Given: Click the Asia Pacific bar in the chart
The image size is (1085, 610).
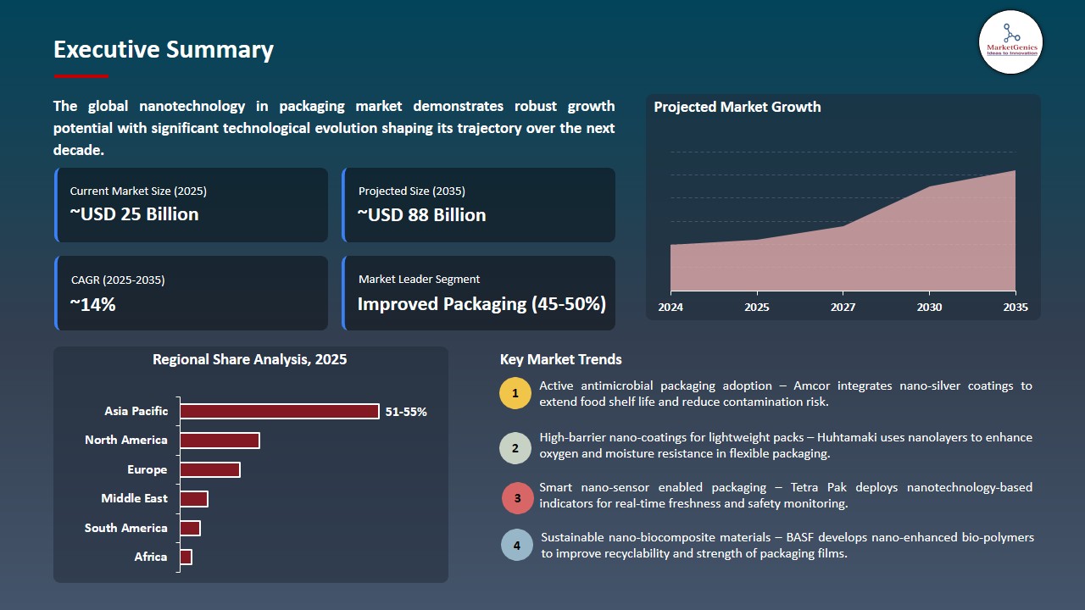Looking at the screenshot, I should click(x=276, y=411).
